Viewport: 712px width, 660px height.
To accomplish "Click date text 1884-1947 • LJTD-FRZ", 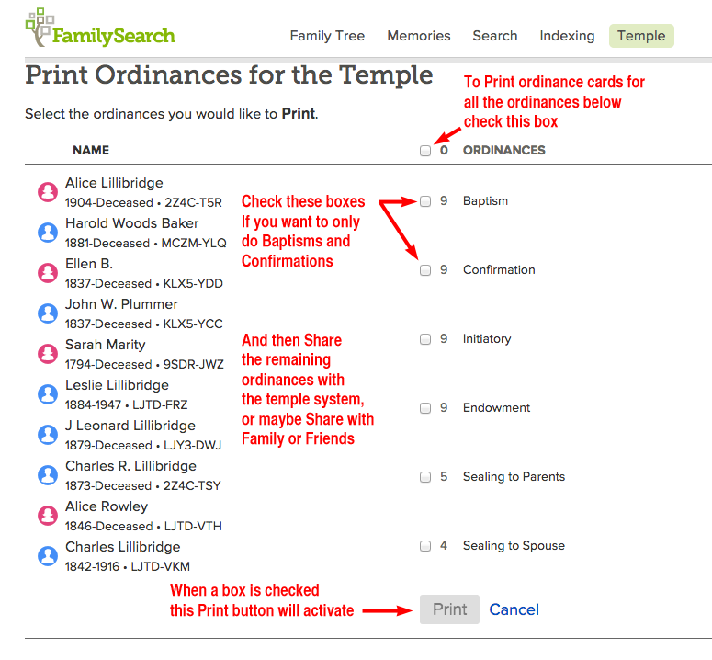I will coord(126,404).
